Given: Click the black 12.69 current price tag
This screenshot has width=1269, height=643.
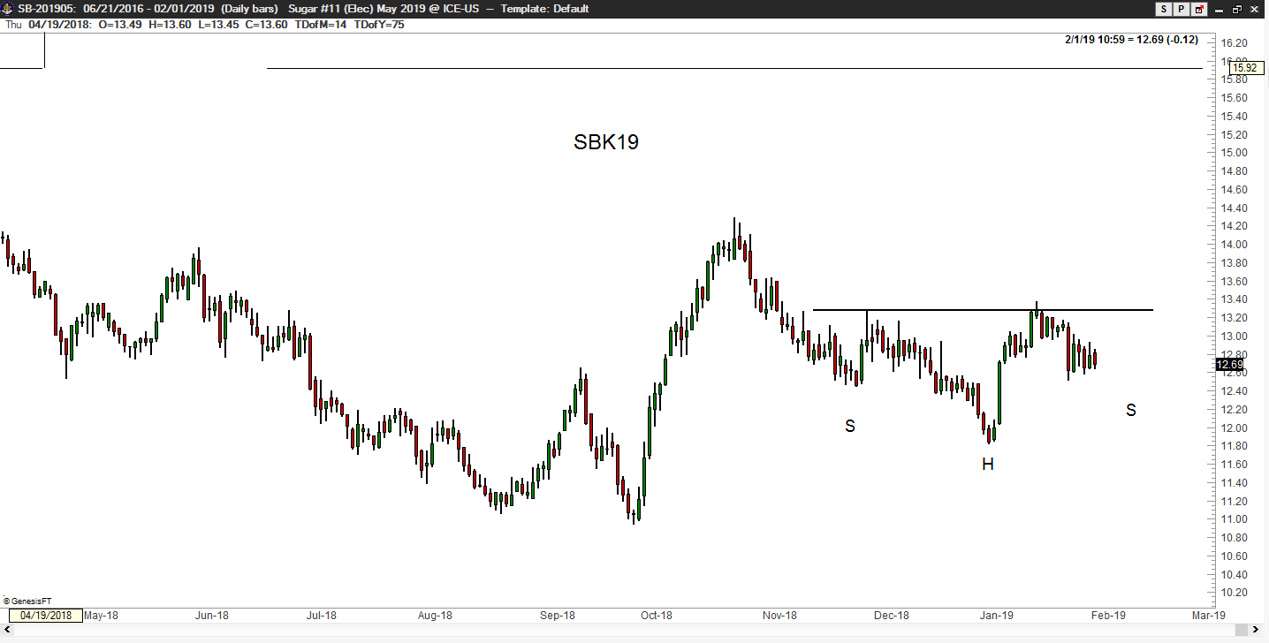Looking at the screenshot, I should (1230, 365).
